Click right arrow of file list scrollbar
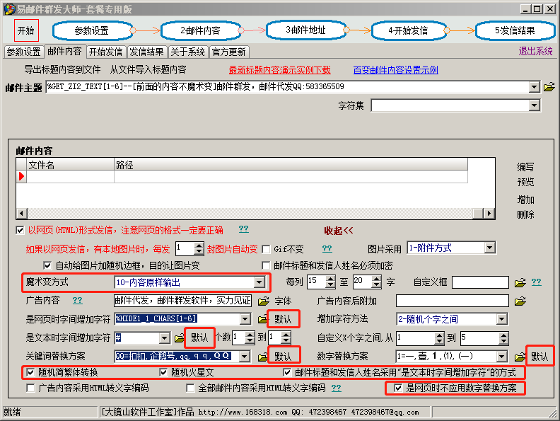This screenshot has width=560, height=421. [x=489, y=214]
